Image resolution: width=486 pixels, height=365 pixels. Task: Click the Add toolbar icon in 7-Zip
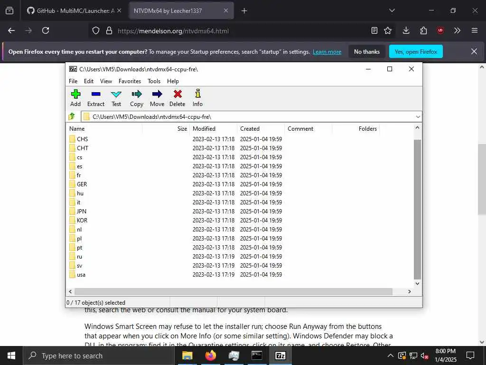click(x=75, y=98)
